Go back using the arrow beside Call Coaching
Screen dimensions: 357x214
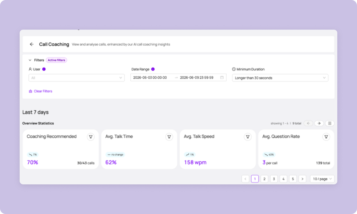32,44
